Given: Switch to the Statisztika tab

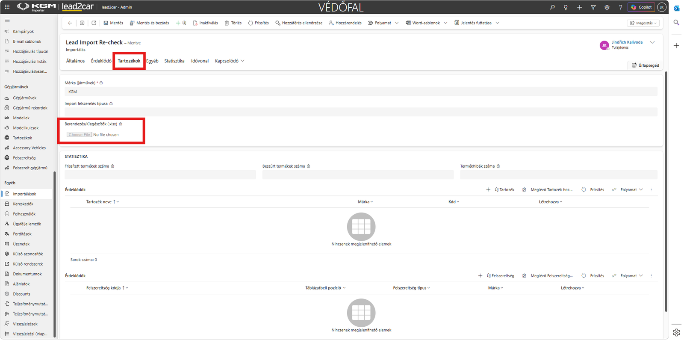Looking at the screenshot, I should [174, 61].
